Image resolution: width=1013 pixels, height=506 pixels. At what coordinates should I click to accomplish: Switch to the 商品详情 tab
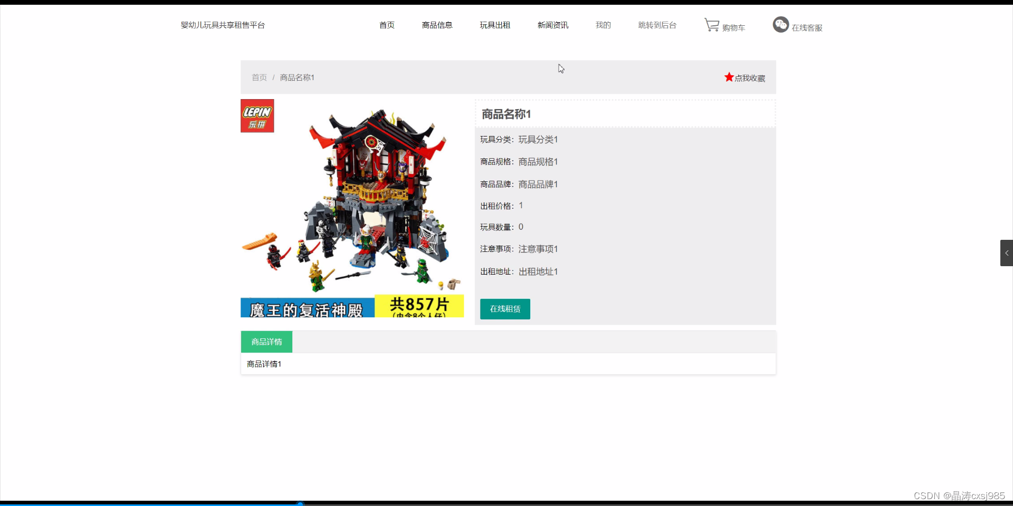coord(266,342)
